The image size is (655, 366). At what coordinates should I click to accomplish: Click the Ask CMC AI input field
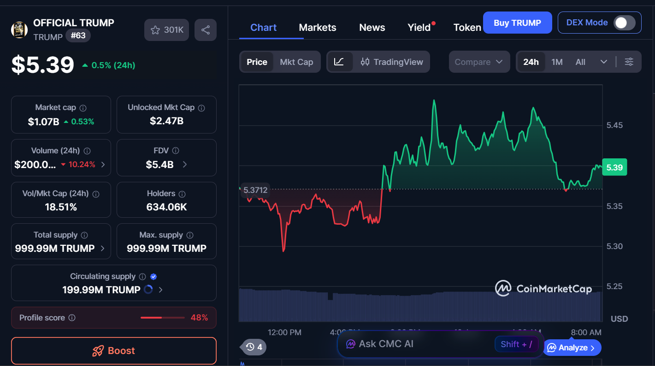coord(415,344)
